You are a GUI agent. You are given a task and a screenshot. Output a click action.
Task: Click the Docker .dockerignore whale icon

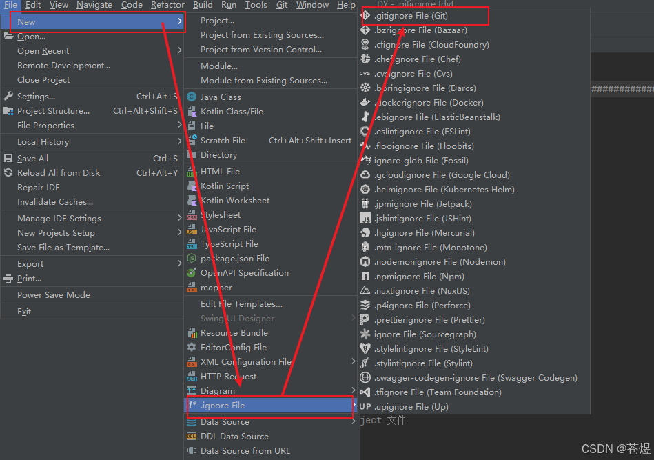pos(365,102)
